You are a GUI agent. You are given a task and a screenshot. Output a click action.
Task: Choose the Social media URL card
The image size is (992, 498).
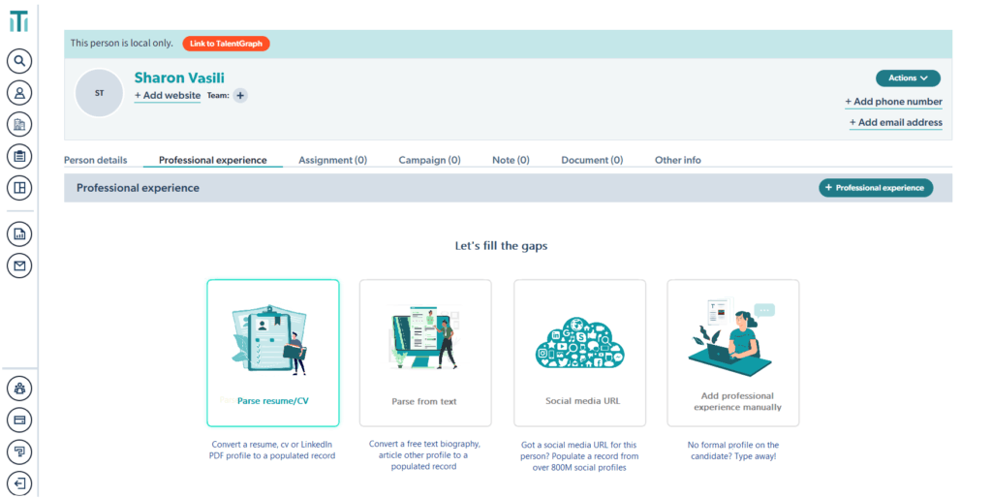[579, 353]
